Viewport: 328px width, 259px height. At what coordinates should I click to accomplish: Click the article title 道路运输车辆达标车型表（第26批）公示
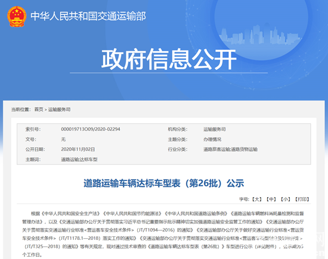[x=164, y=183]
